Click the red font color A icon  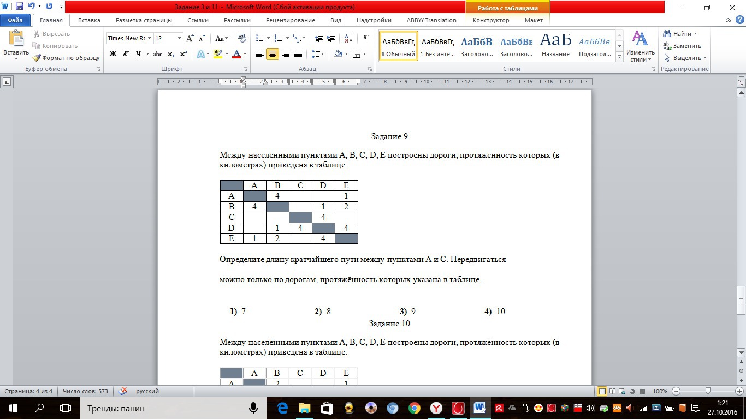[236, 54]
